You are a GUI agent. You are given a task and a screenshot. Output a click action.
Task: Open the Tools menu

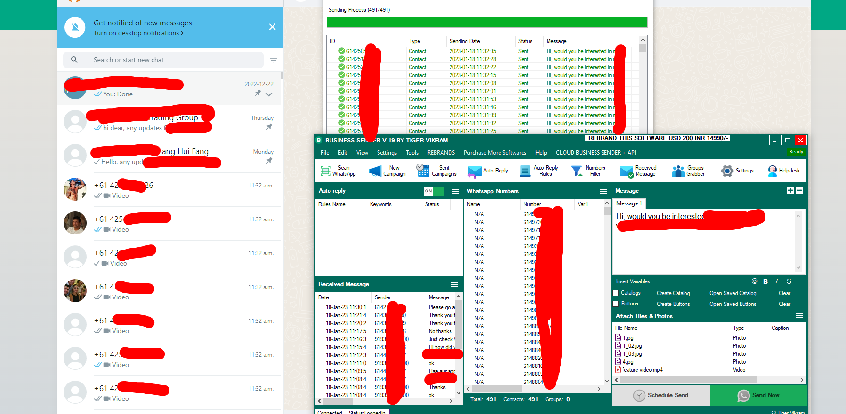pos(412,153)
